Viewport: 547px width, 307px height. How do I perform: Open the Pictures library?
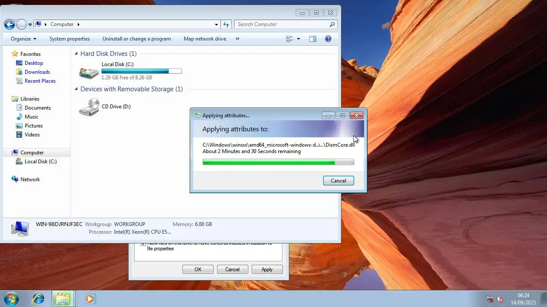tap(34, 126)
